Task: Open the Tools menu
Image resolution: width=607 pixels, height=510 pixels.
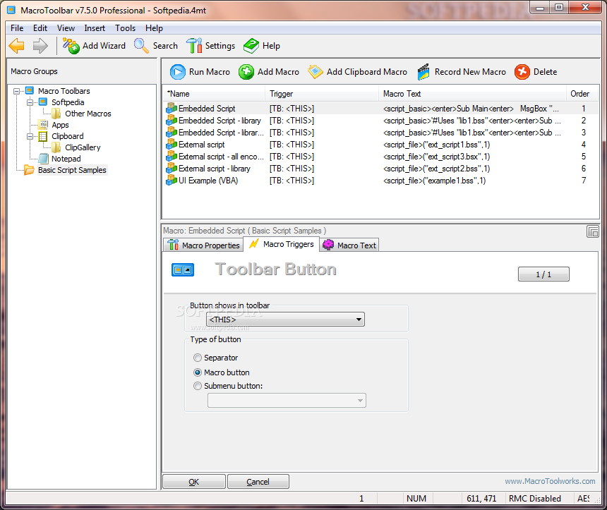Action: coord(125,28)
